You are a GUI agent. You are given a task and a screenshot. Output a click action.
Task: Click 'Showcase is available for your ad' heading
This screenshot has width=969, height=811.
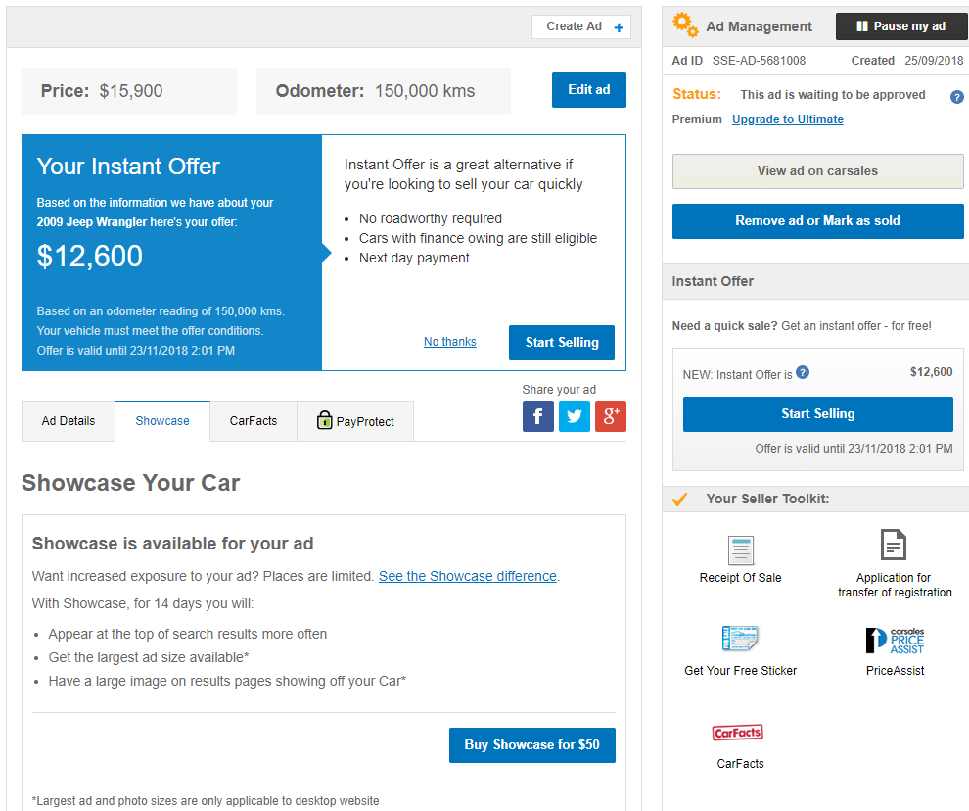pyautogui.click(x=173, y=544)
